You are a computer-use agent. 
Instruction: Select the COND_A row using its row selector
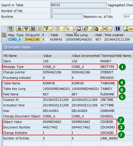[x=4, y=40]
